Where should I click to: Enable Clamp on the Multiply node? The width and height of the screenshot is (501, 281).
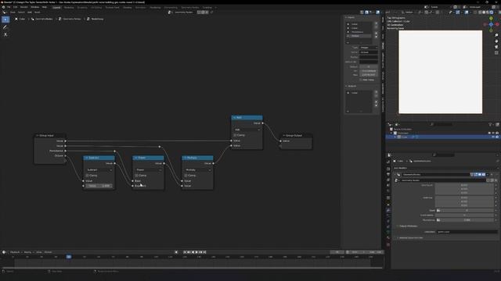pyautogui.click(x=186, y=176)
